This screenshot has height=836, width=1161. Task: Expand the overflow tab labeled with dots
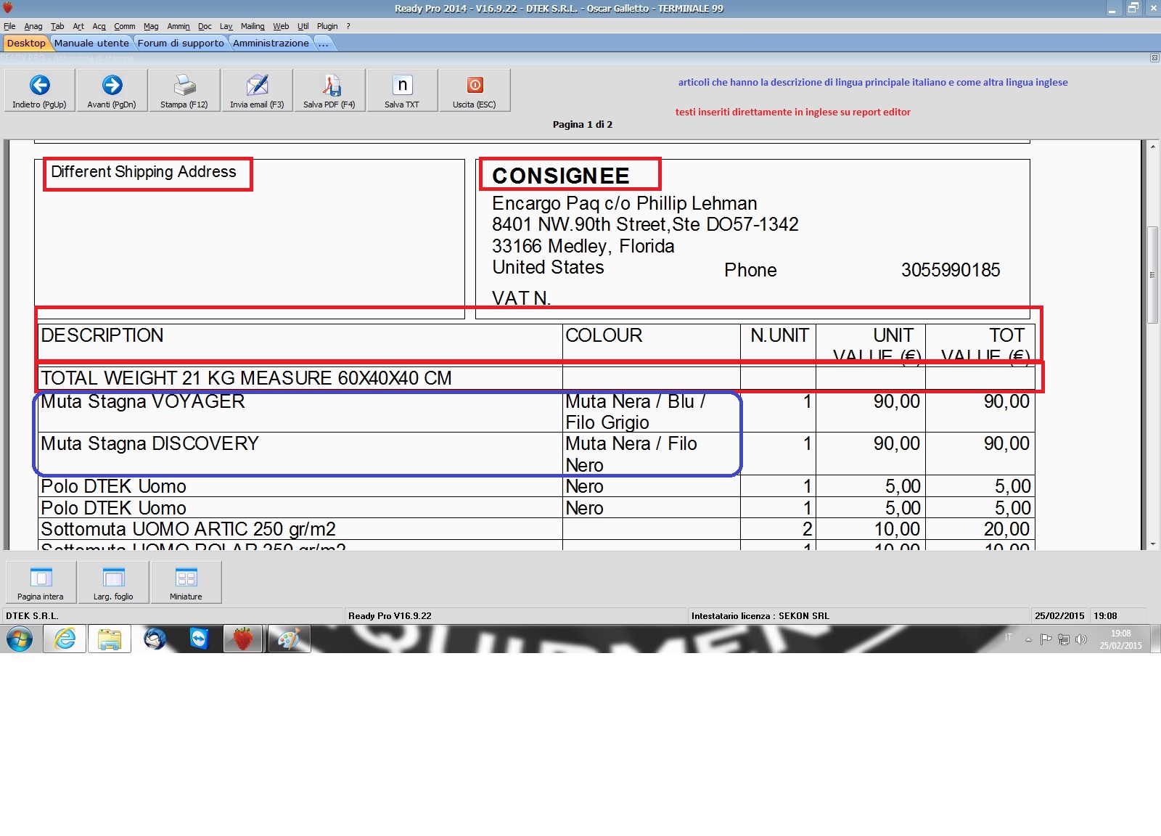coord(324,44)
